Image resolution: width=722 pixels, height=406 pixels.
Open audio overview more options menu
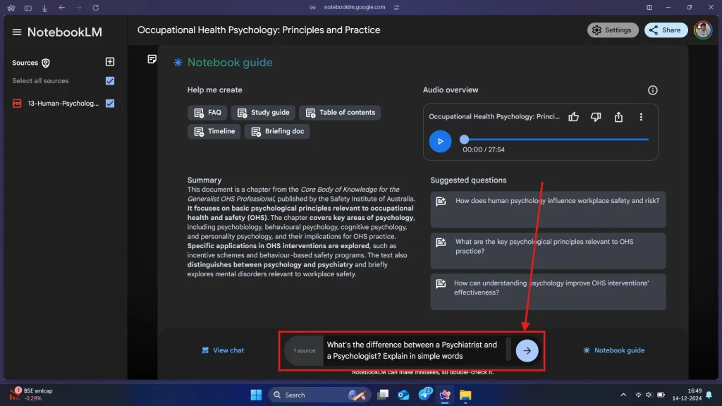tap(641, 117)
